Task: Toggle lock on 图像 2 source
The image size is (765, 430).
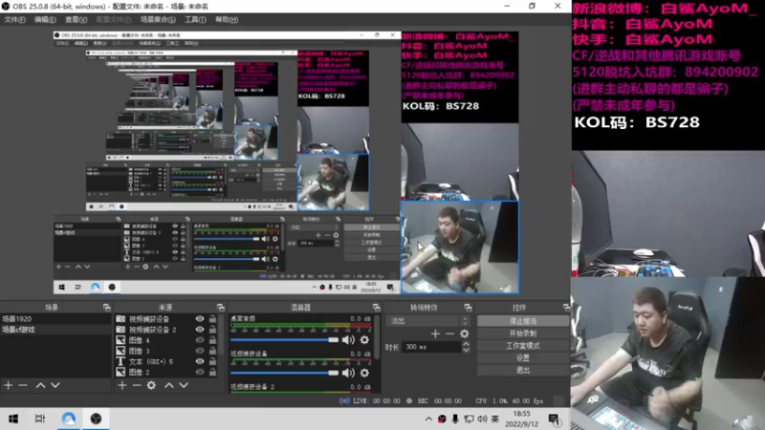Action: [212, 372]
